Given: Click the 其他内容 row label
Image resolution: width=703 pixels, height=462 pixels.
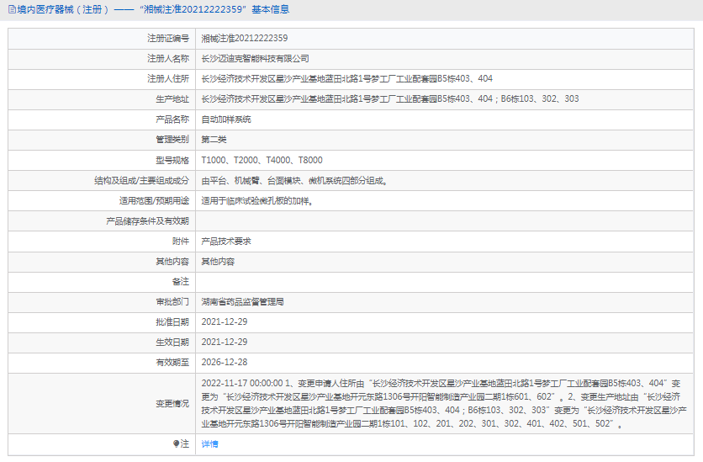Looking at the screenshot, I should 172,262.
